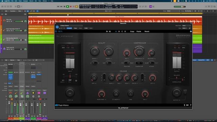Select settings bank C

[x=122, y=32]
